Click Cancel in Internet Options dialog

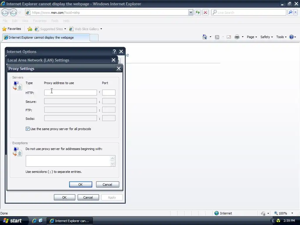click(88, 197)
